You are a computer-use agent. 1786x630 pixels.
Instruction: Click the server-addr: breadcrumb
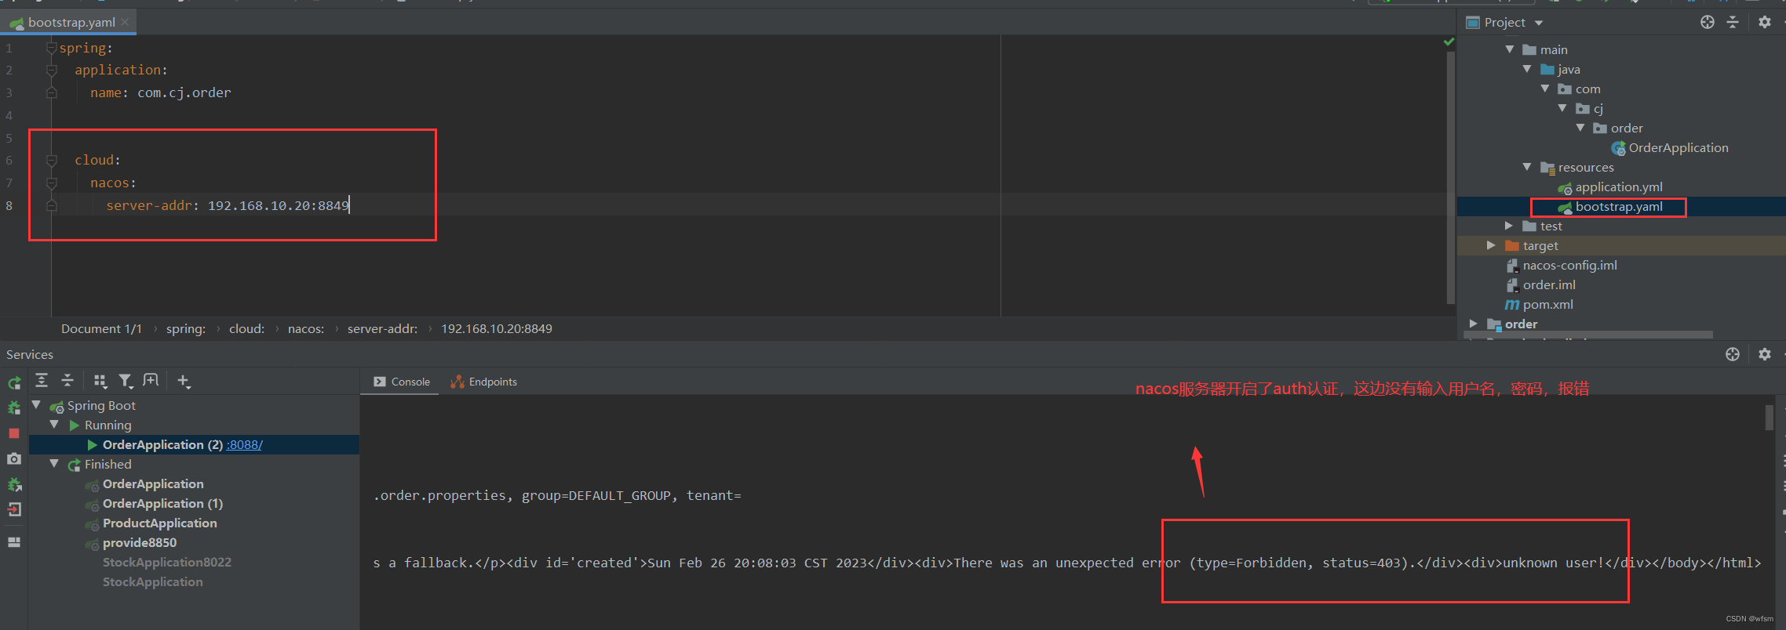coord(382,328)
